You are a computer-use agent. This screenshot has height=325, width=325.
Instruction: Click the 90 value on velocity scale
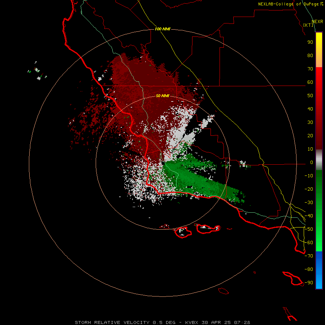[310, 42]
